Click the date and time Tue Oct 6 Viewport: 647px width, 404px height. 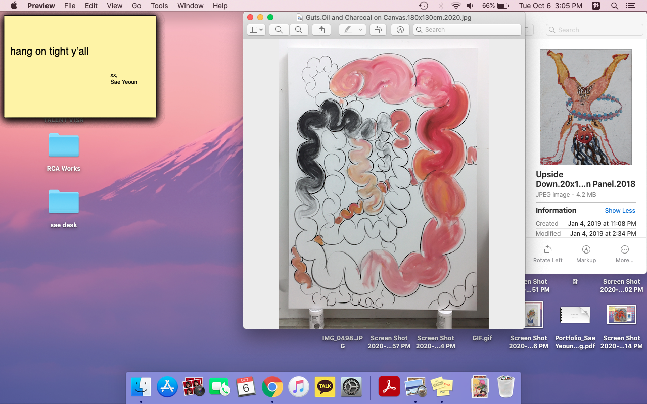551,6
